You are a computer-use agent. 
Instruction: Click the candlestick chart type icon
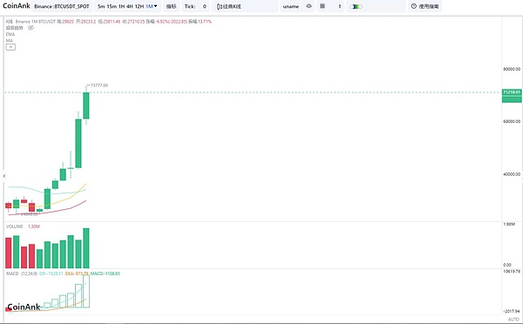pyautogui.click(x=219, y=6)
